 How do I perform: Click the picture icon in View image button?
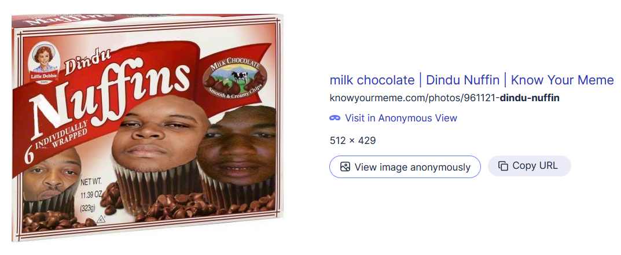point(345,167)
